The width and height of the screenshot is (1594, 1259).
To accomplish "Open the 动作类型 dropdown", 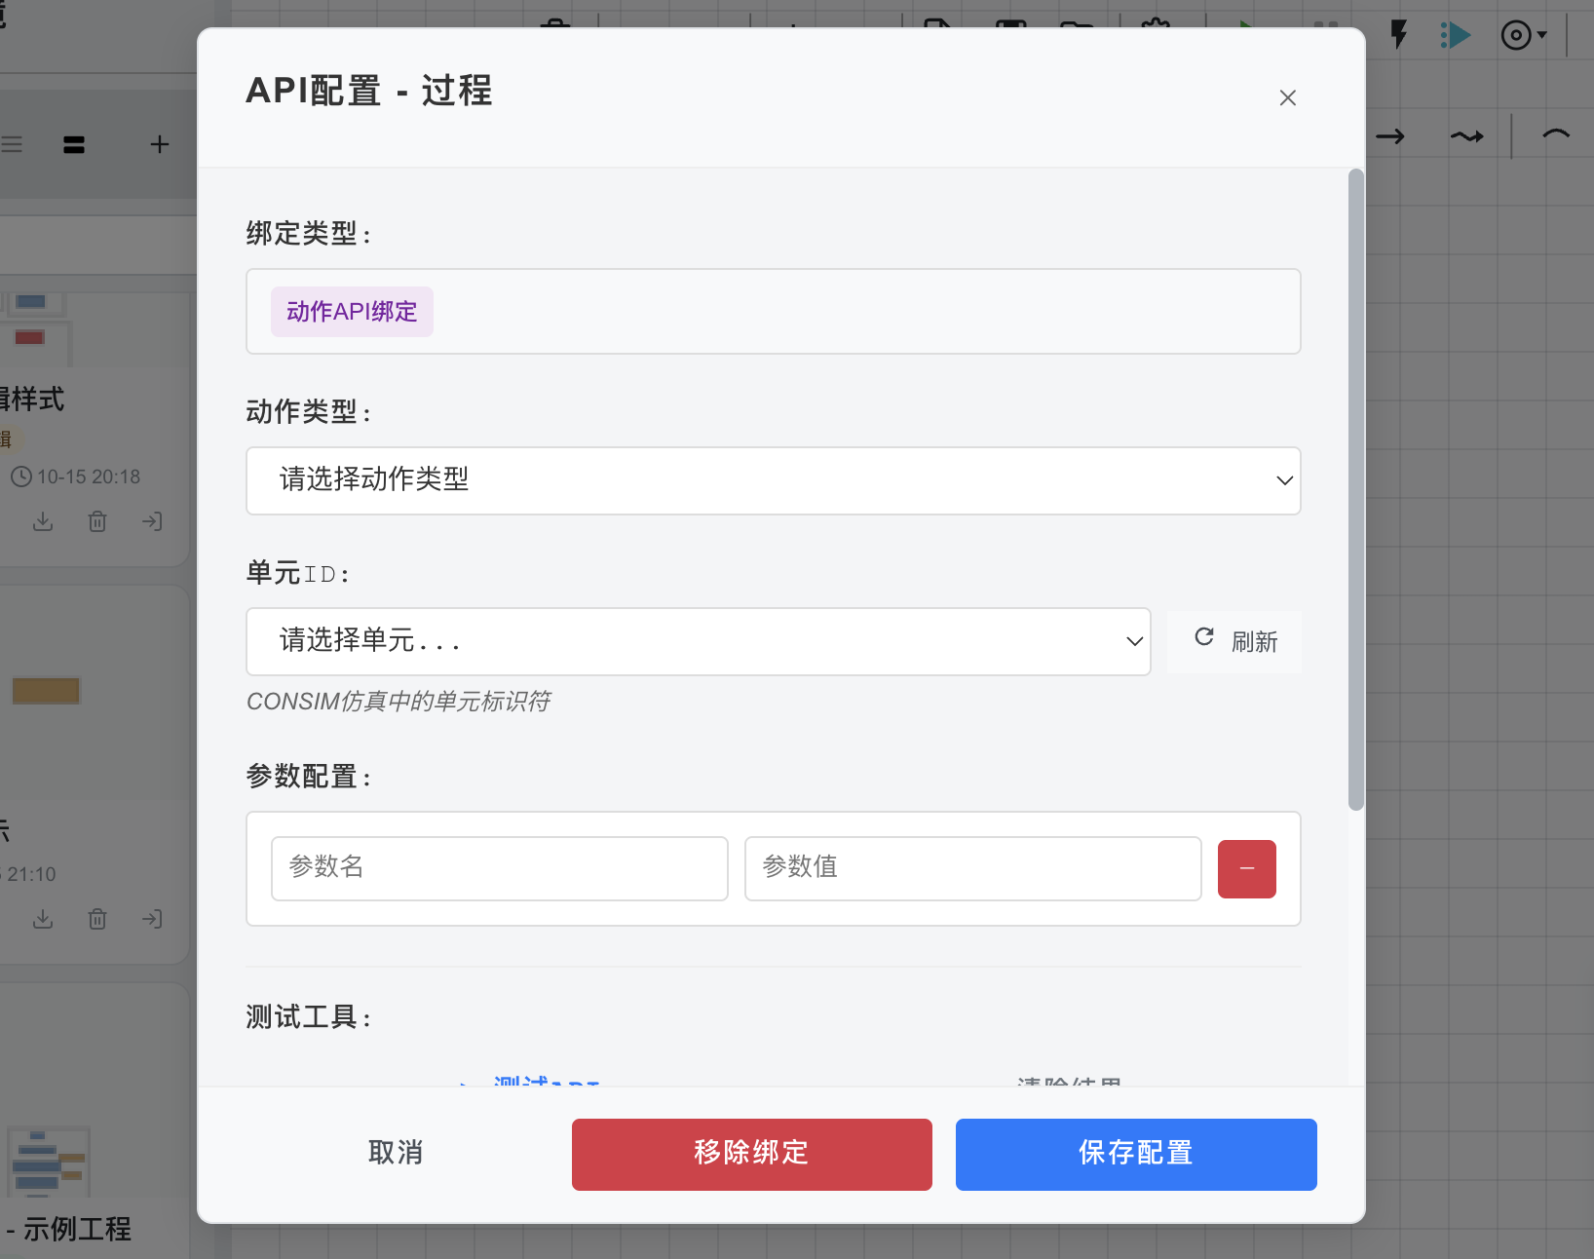I will [x=773, y=480].
